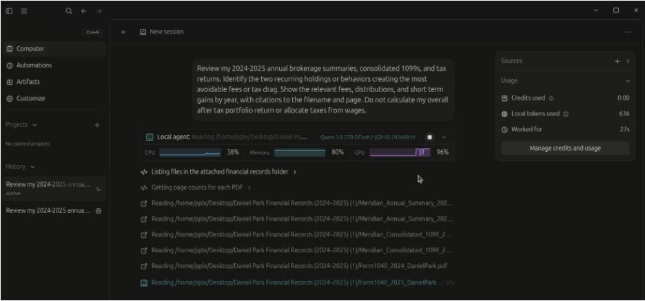The image size is (645, 301).
Task: Collapse the History section chevron
Action: (32, 166)
